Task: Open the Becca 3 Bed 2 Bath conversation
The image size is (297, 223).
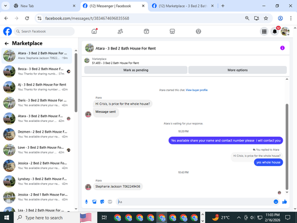Action: pyautogui.click(x=37, y=71)
